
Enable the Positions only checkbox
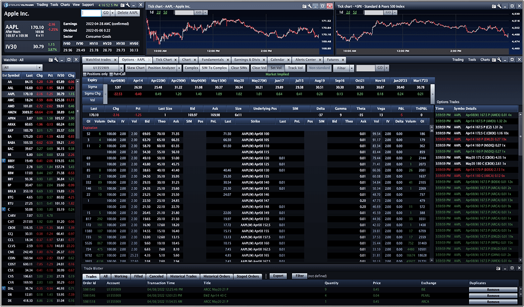[x=85, y=74]
